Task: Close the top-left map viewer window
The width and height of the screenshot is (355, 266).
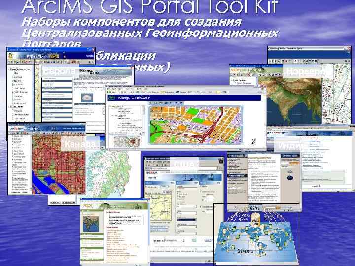Action: point(93,50)
